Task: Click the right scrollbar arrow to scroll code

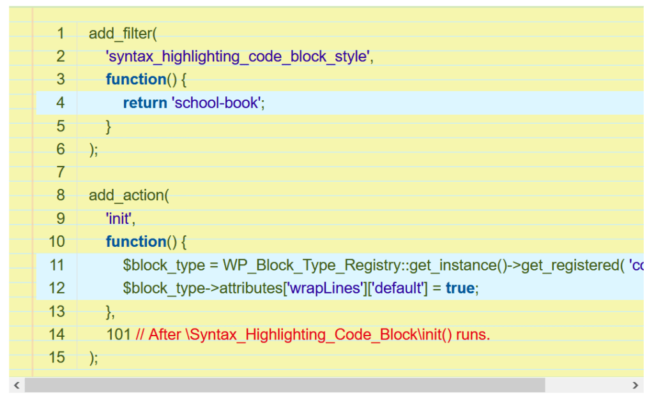Action: pyautogui.click(x=636, y=385)
